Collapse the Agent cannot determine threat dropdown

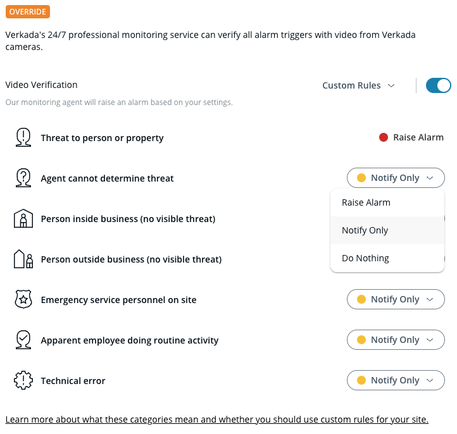pos(396,178)
